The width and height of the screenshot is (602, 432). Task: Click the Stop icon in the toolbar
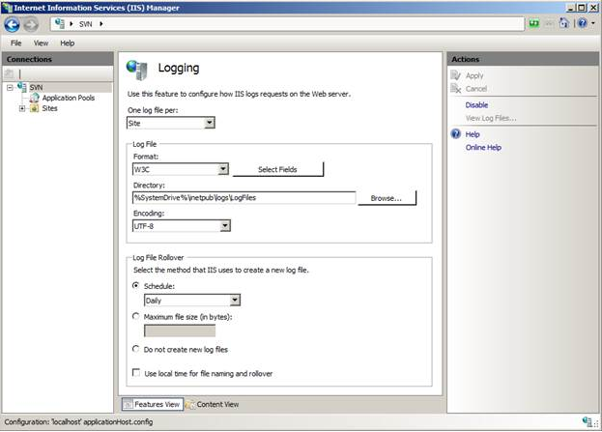[550, 24]
